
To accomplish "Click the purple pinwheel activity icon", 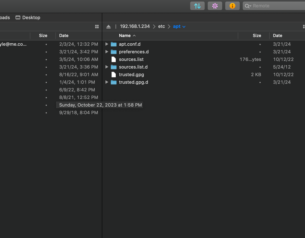I will [x=215, y=6].
